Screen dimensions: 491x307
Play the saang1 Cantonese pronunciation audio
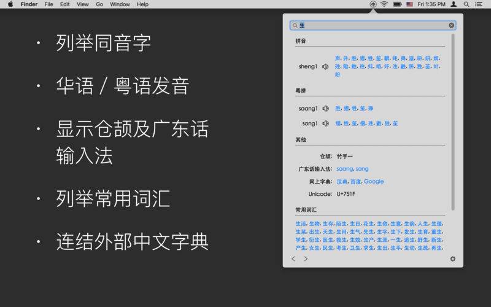(326, 109)
